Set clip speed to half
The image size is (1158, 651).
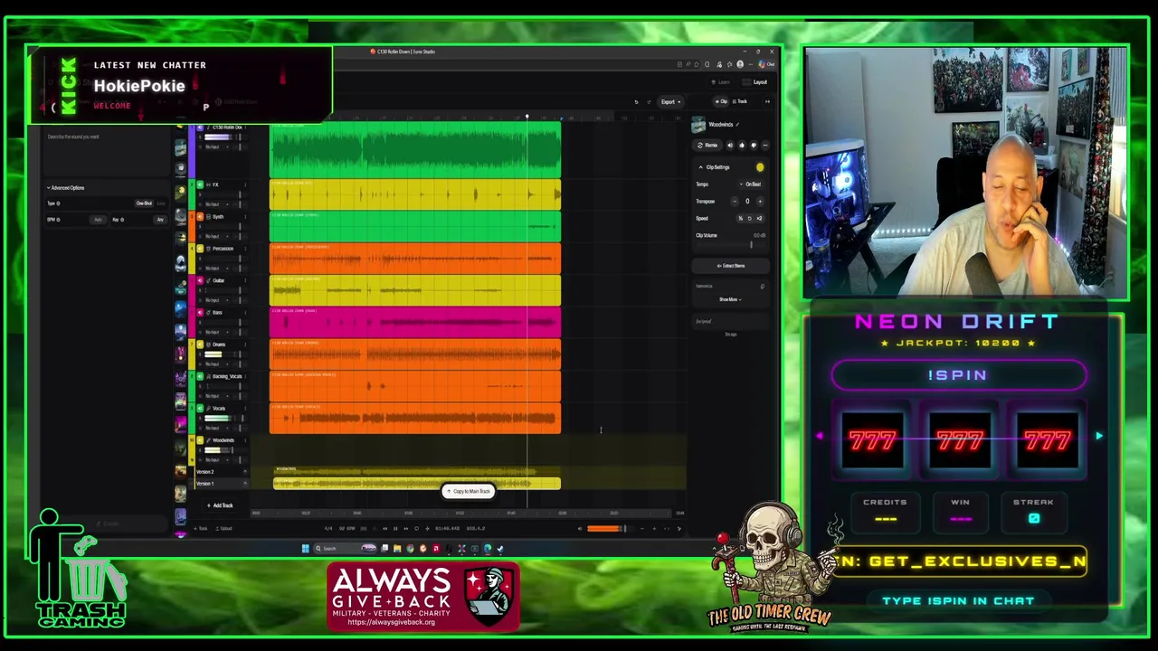point(741,218)
